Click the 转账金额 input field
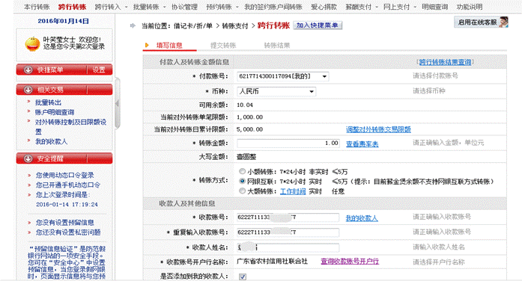This screenshot has height=281, width=522. [x=288, y=143]
